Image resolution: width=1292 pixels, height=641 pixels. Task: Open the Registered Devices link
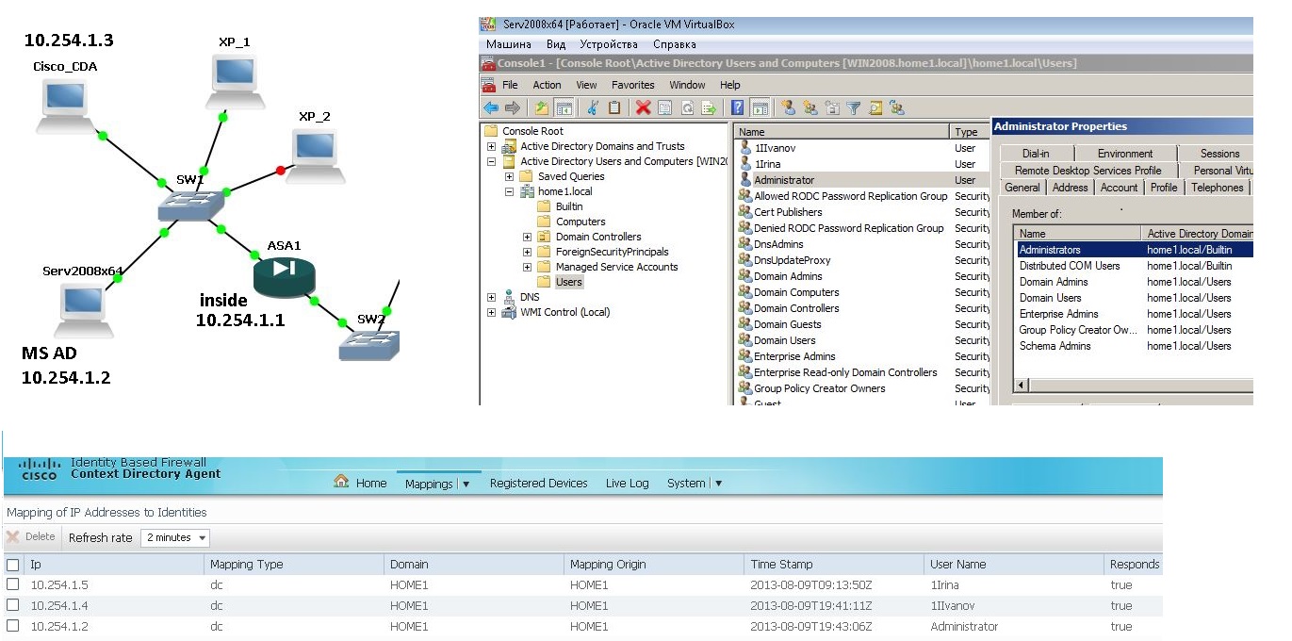pyautogui.click(x=538, y=484)
